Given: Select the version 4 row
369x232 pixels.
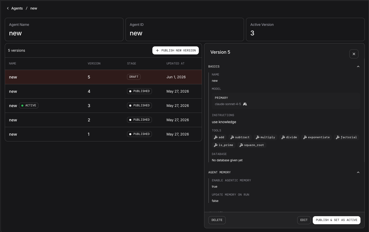Looking at the screenshot, I should click(x=103, y=91).
